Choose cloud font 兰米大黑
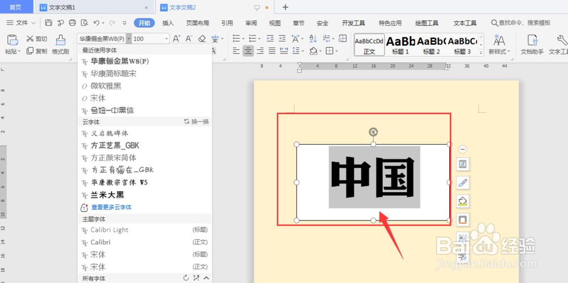This screenshot has width=568, height=283. coord(145,195)
